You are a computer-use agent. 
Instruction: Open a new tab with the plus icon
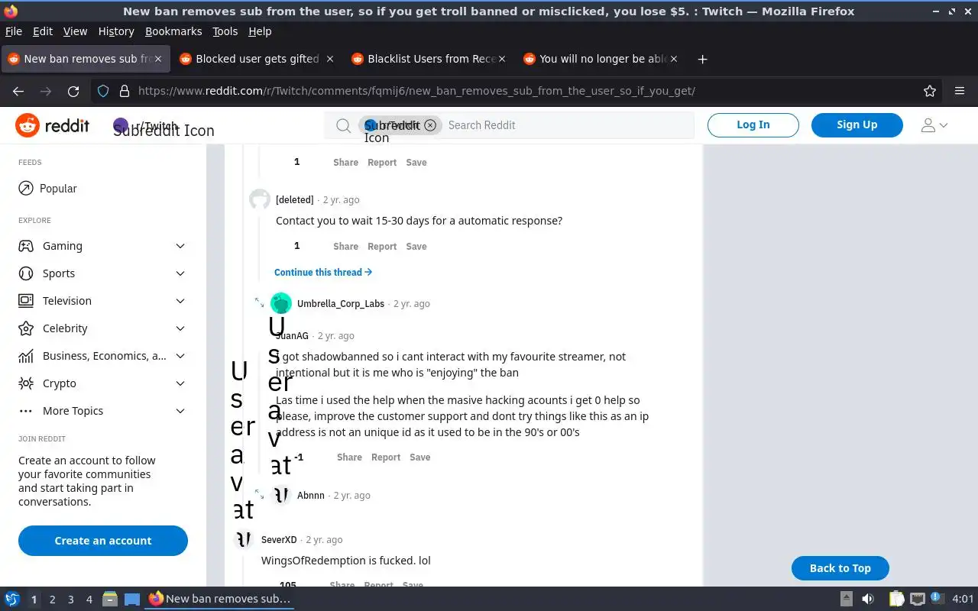(702, 59)
